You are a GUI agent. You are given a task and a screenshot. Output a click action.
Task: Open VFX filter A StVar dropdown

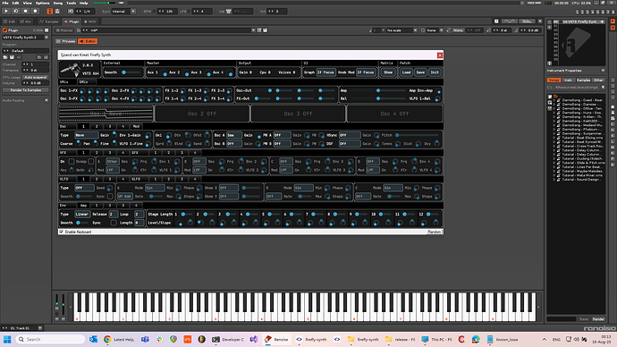pyautogui.click(x=113, y=162)
